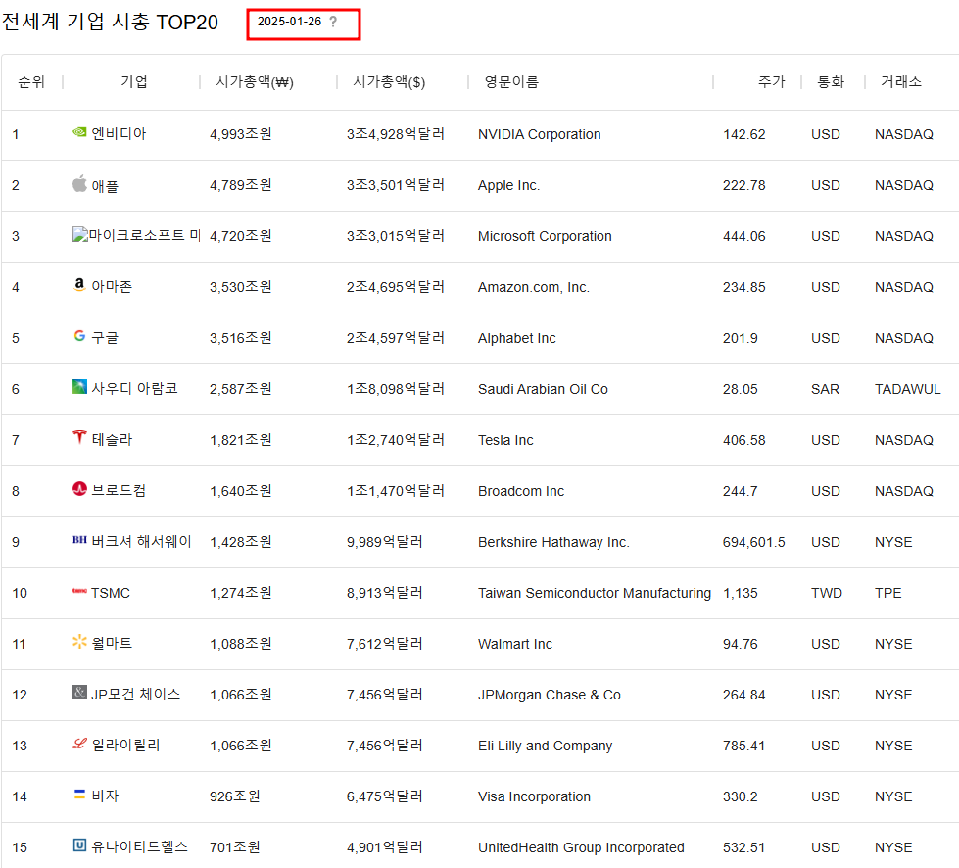Screen dimensions: 959x868
Task: Click the Visa logo icon
Action: (x=79, y=794)
